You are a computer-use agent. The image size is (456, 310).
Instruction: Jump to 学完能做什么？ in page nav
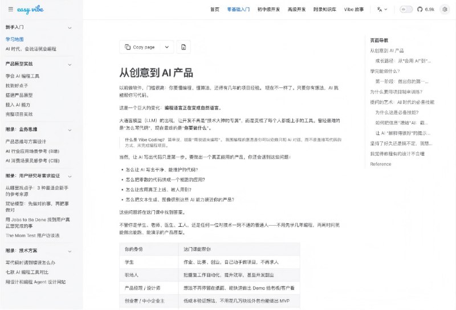pyautogui.click(x=385, y=71)
